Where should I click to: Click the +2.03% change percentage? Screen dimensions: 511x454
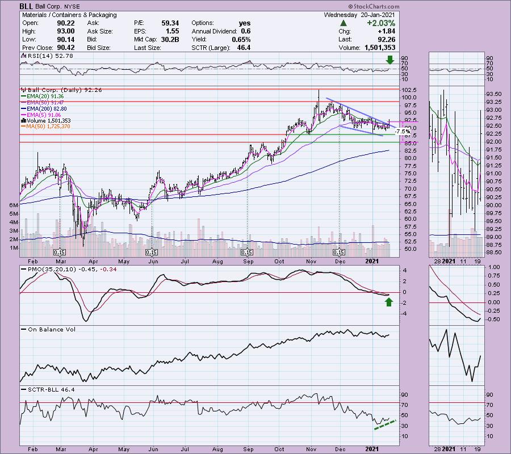[380, 23]
